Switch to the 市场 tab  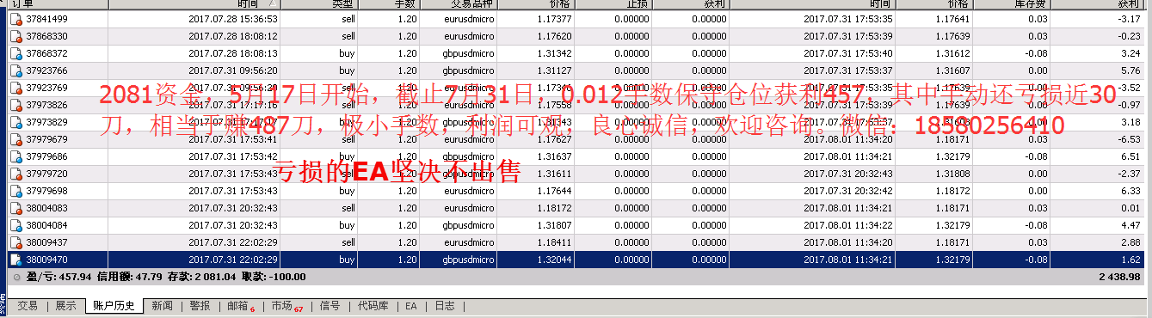tap(286, 306)
